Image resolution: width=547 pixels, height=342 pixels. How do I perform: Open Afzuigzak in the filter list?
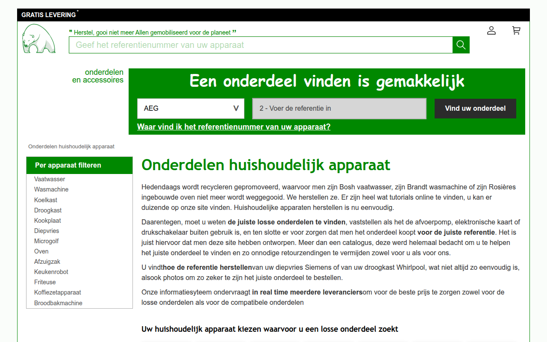(x=47, y=262)
